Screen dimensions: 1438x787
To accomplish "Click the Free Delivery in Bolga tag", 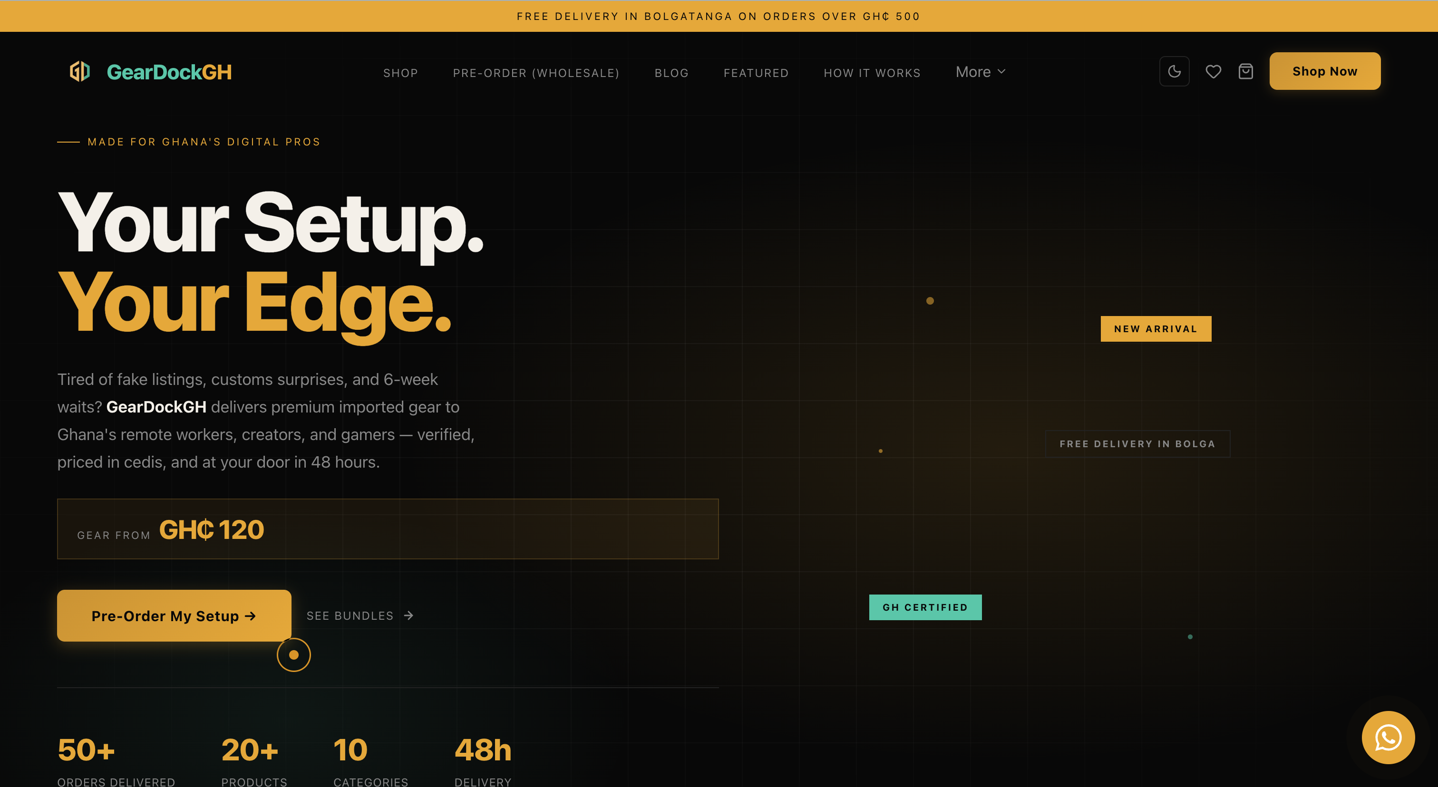I will click(1137, 443).
